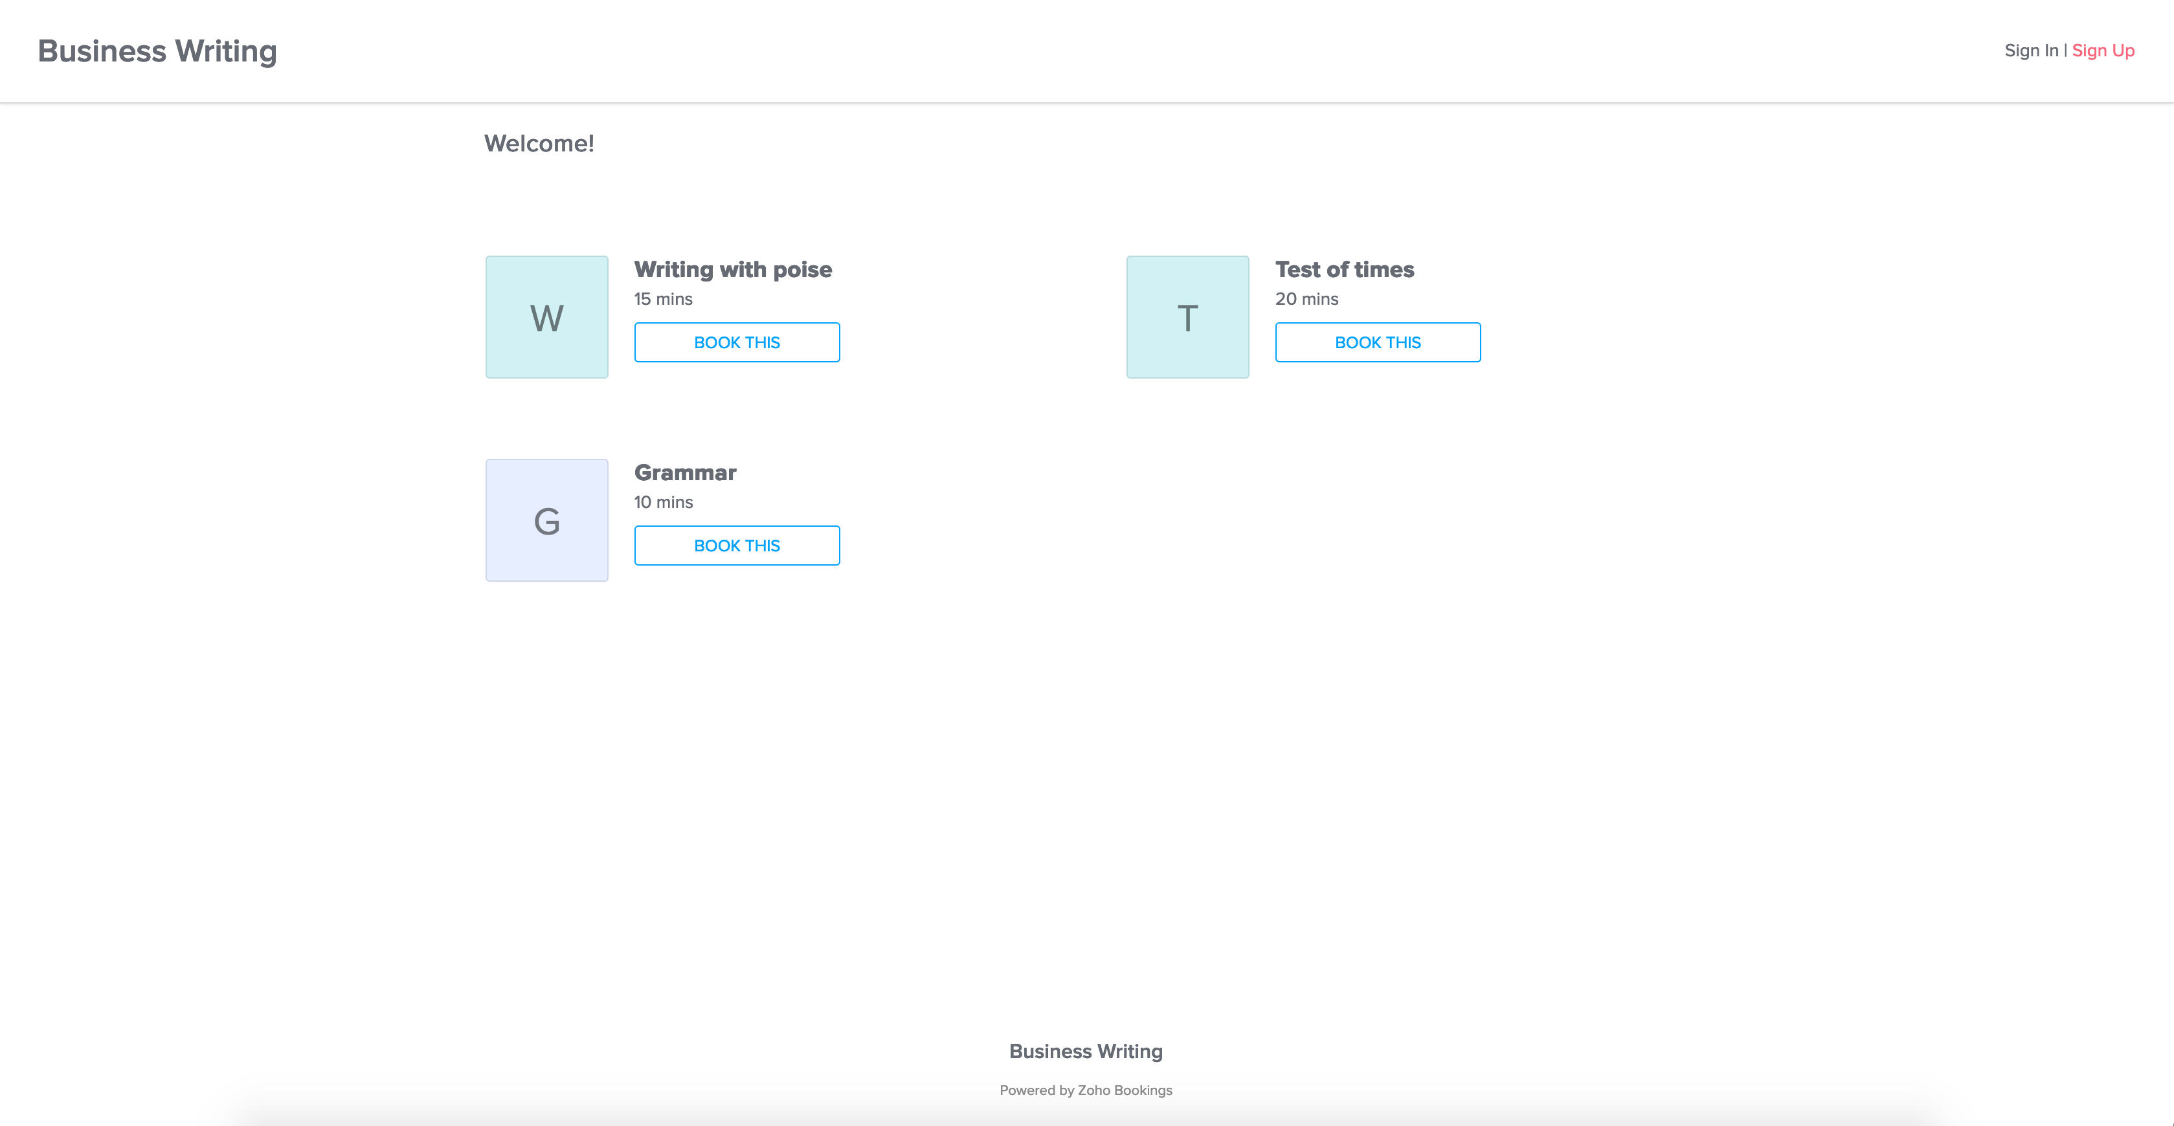This screenshot has width=2174, height=1126.
Task: Click the Welcome! heading
Action: pyautogui.click(x=539, y=144)
